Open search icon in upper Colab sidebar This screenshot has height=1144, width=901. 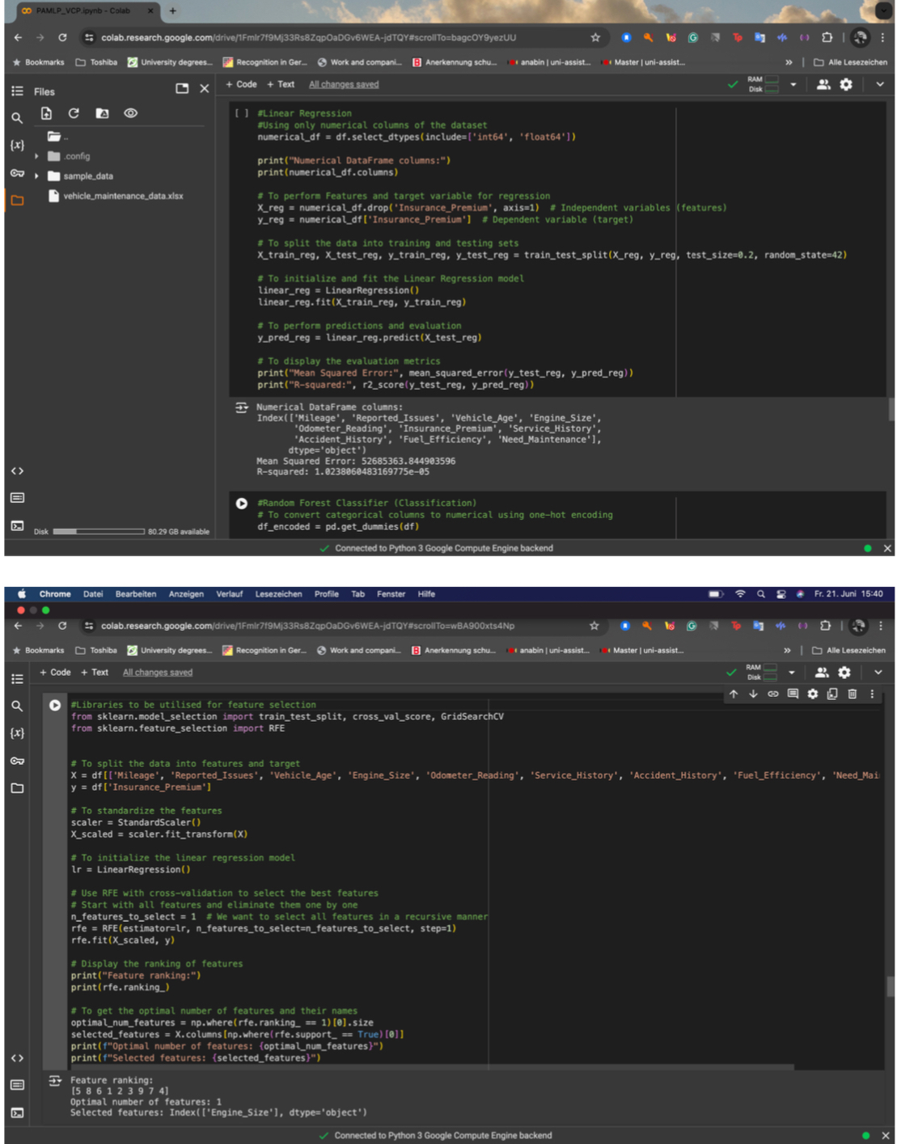tap(17, 118)
